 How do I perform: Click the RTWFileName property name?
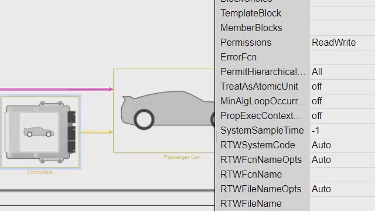[x=251, y=204]
